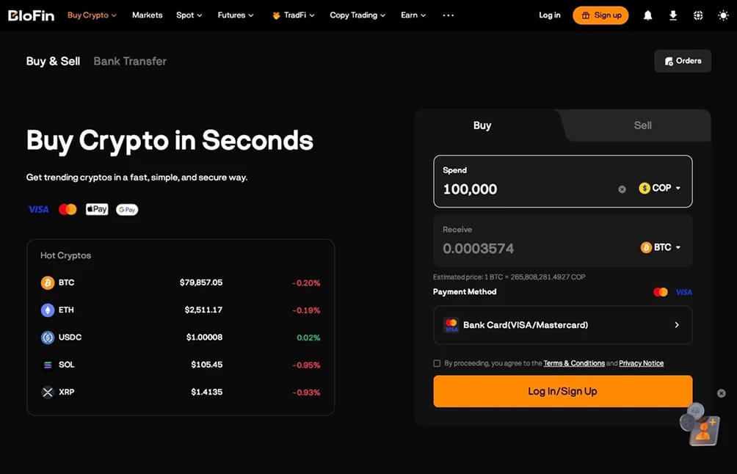This screenshot has width=737, height=474.
Task: Open the notifications bell icon
Action: (647, 15)
